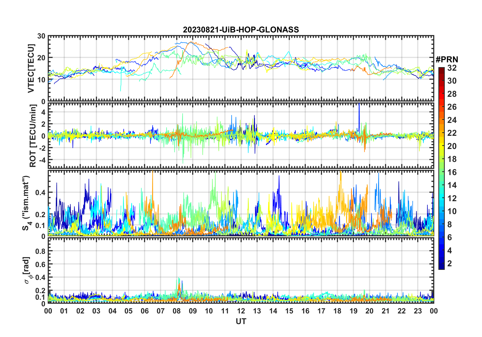The width and height of the screenshot is (482, 337).
Task: Click the 0.8 tick on the σφ axis
Action: pyautogui.click(x=40, y=251)
